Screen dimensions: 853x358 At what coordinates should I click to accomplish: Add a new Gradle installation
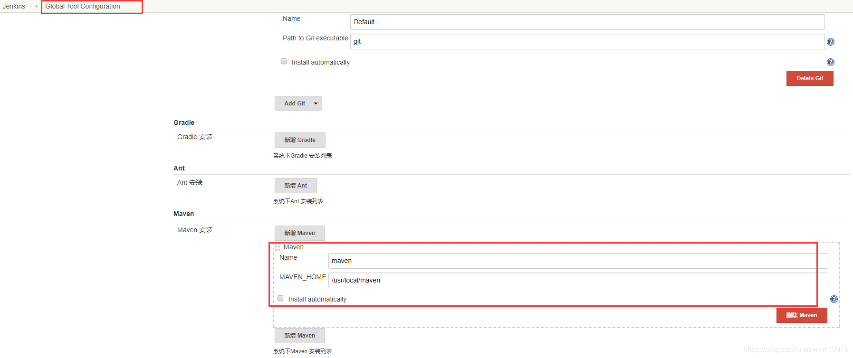pos(300,140)
